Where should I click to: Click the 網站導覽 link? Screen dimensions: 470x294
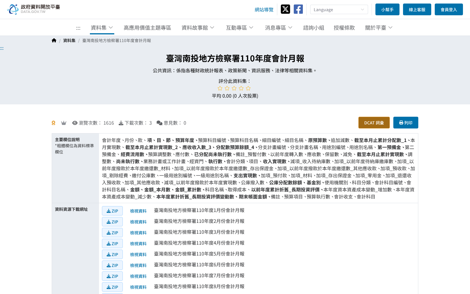[x=264, y=10]
